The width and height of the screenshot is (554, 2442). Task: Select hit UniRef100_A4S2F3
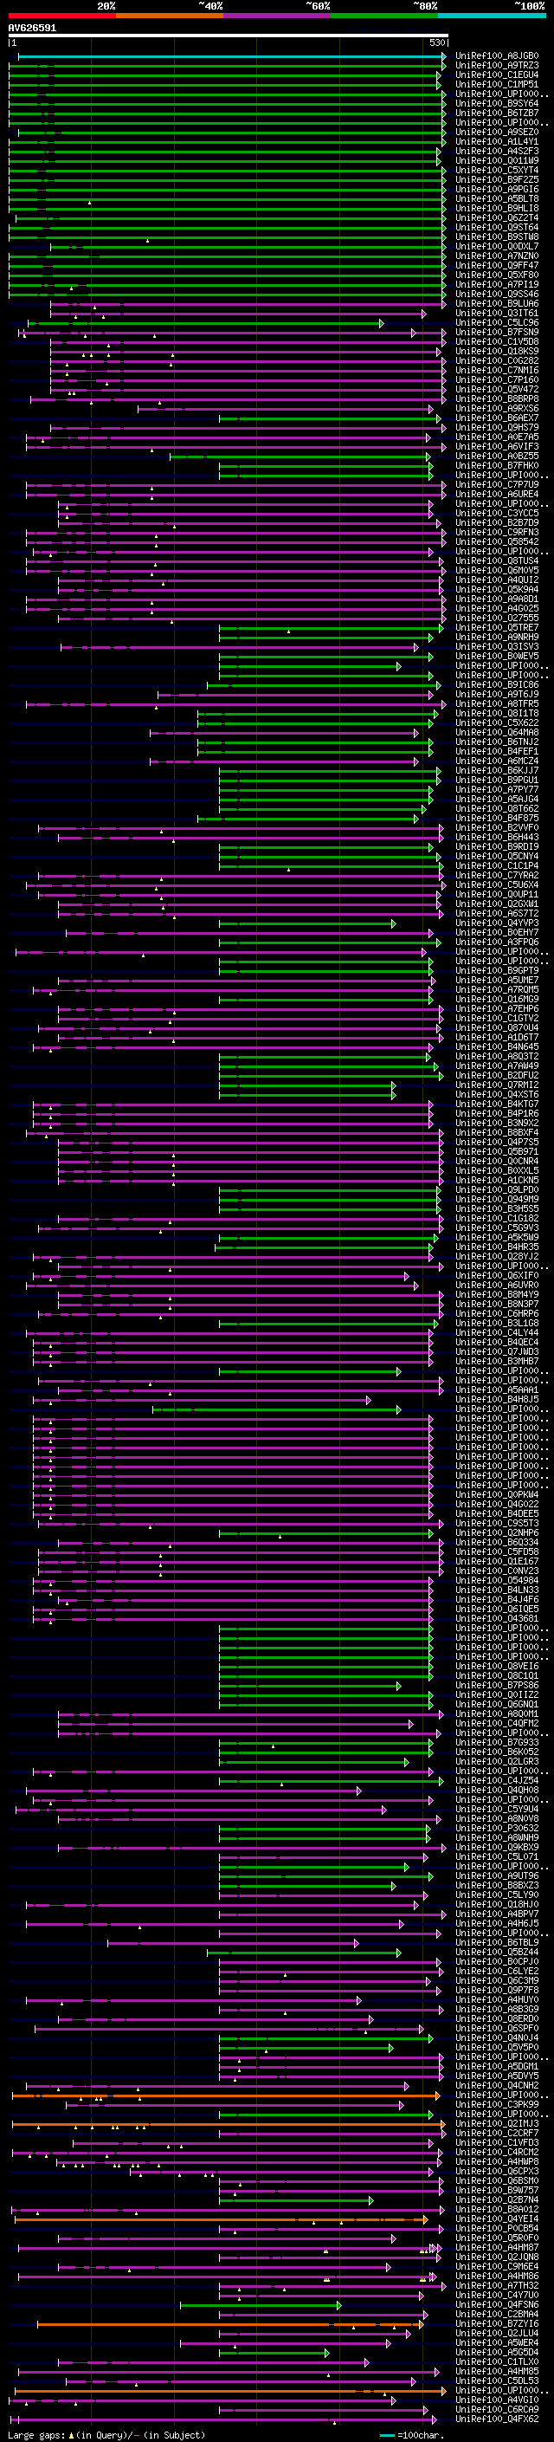[x=497, y=152]
